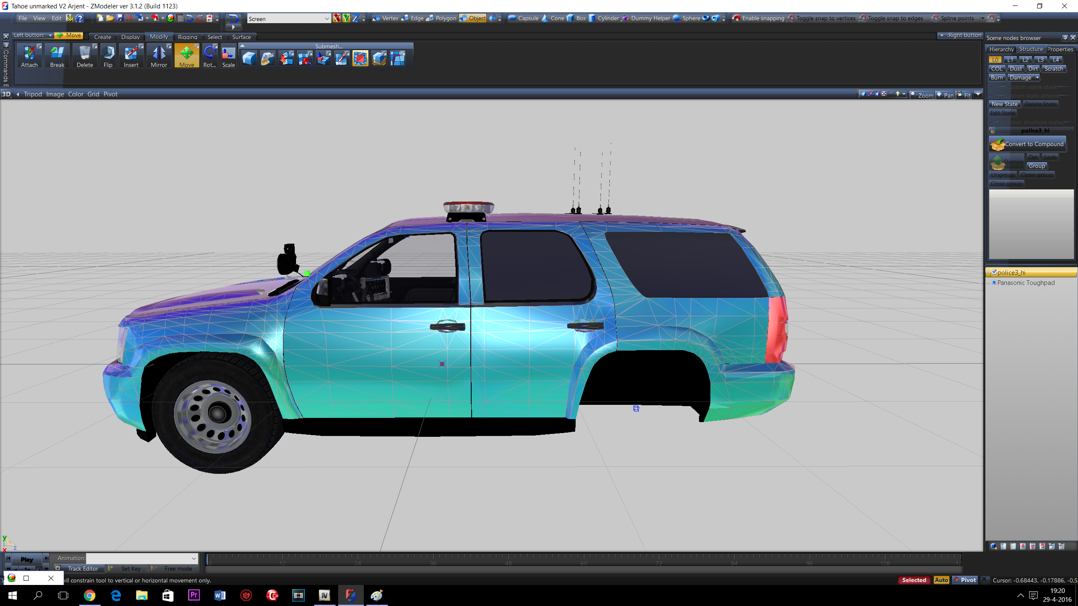This screenshot has height=606, width=1078.
Task: Toggle the Z axis constraint
Action: [x=356, y=18]
